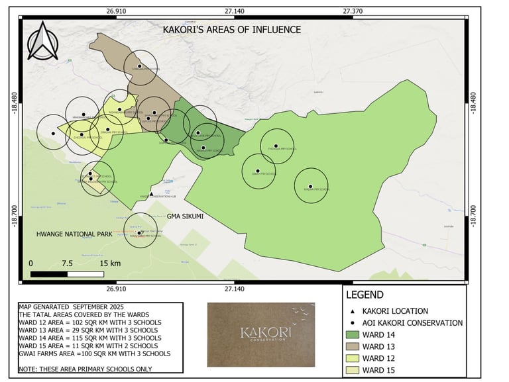This screenshot has width=509, height=382.
Task: Click the Ward 14 green legend swatch
Action: (x=353, y=335)
